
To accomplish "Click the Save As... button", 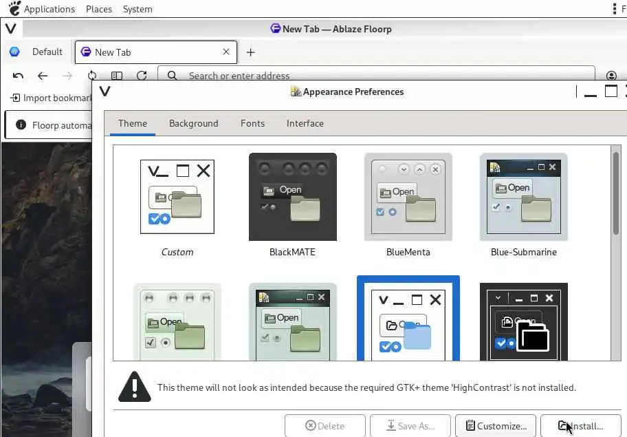I will (x=410, y=426).
